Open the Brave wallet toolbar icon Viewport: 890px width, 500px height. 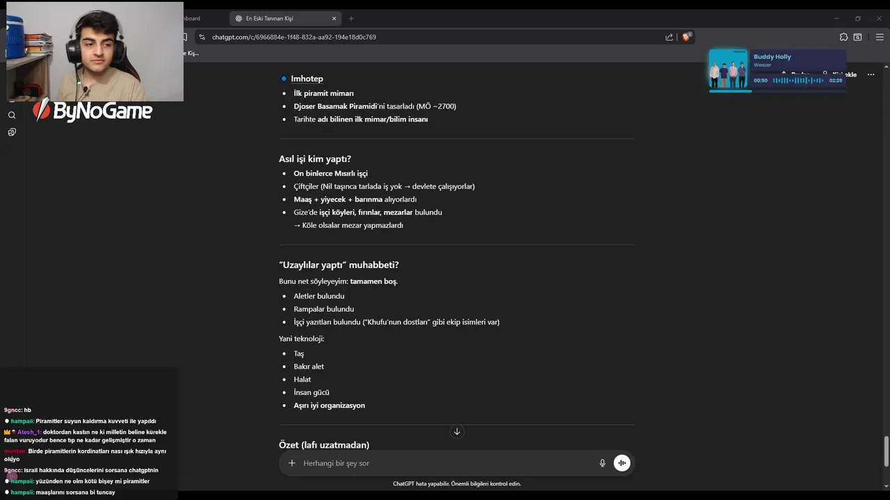click(857, 37)
